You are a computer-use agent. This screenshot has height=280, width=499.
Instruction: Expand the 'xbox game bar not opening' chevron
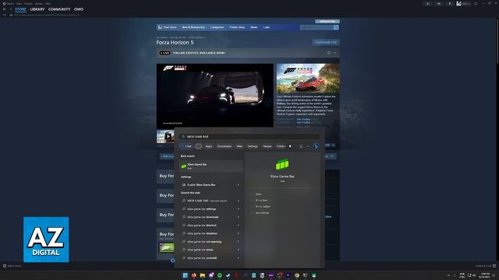[238, 242]
